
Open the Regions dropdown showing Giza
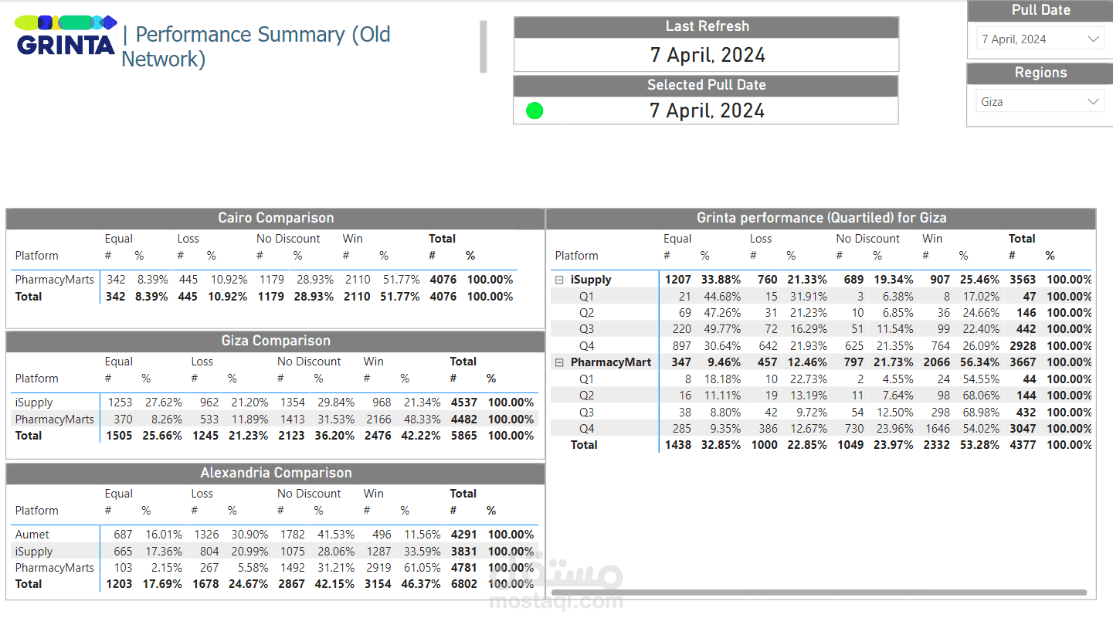click(x=1040, y=101)
